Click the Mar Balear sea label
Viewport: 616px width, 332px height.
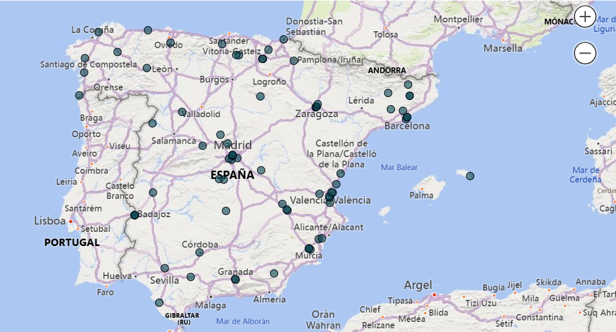point(399,167)
